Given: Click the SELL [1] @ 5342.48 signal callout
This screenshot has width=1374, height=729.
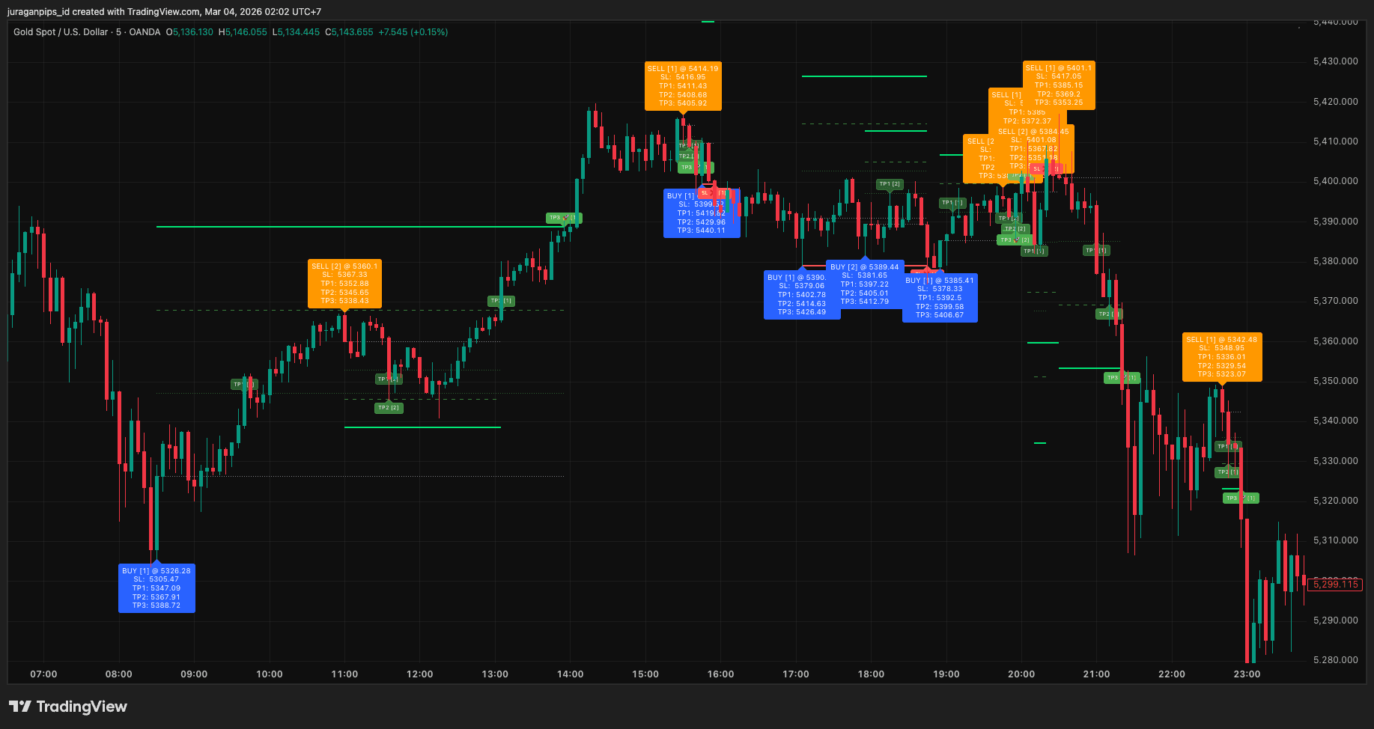Looking at the screenshot, I should pyautogui.click(x=1221, y=357).
